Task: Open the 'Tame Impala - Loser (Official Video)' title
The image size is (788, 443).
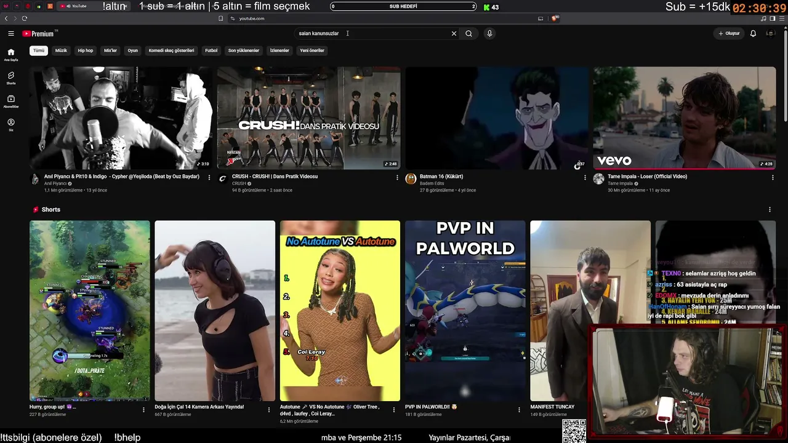Action: click(647, 177)
